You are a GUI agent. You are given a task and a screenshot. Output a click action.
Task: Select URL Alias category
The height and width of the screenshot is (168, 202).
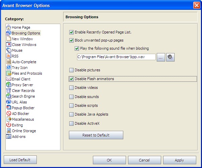[x=19, y=102]
